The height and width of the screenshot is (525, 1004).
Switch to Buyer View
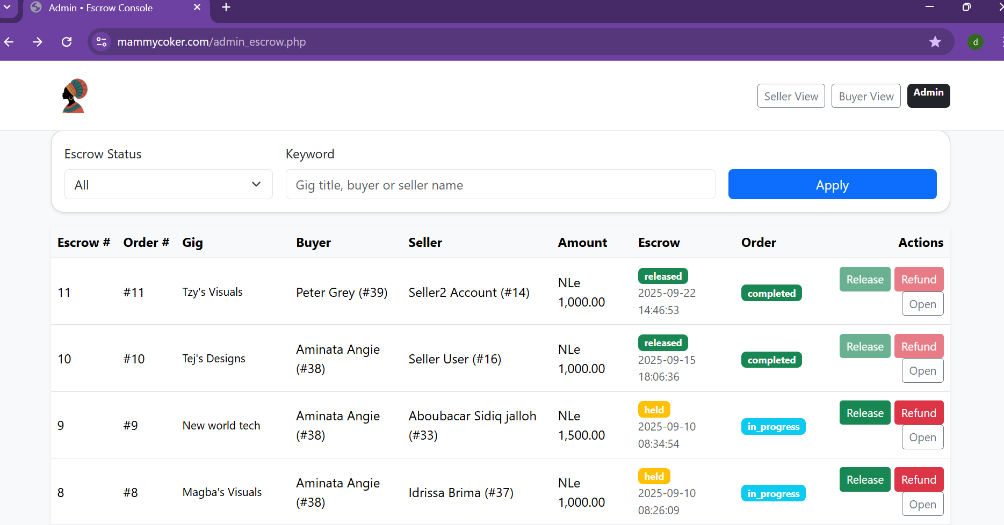pos(866,96)
